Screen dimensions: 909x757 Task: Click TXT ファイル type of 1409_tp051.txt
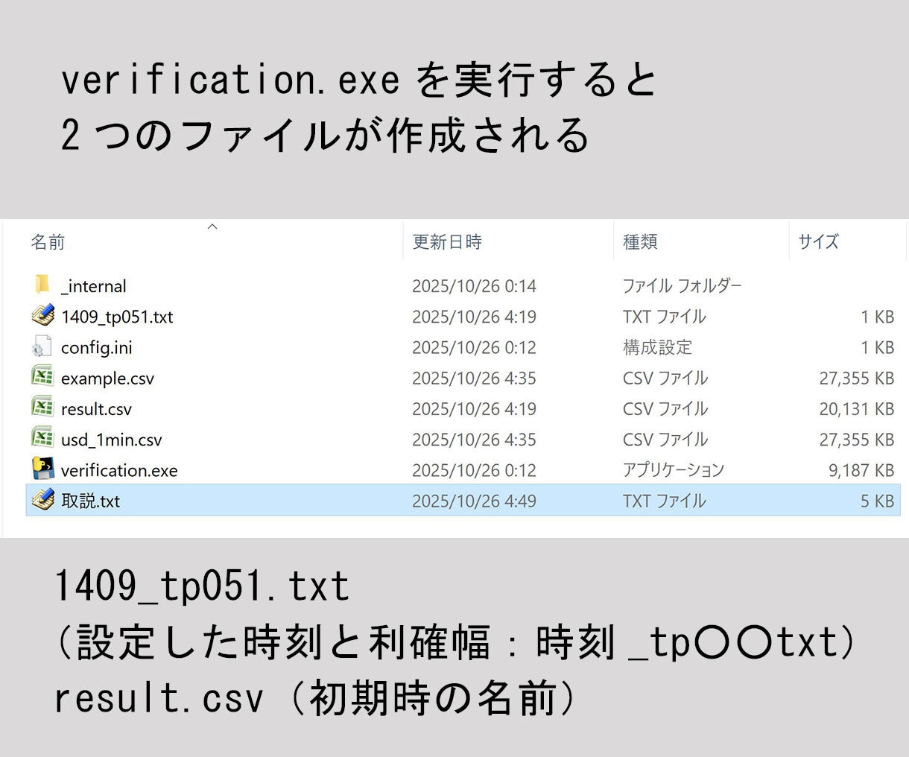point(664,317)
